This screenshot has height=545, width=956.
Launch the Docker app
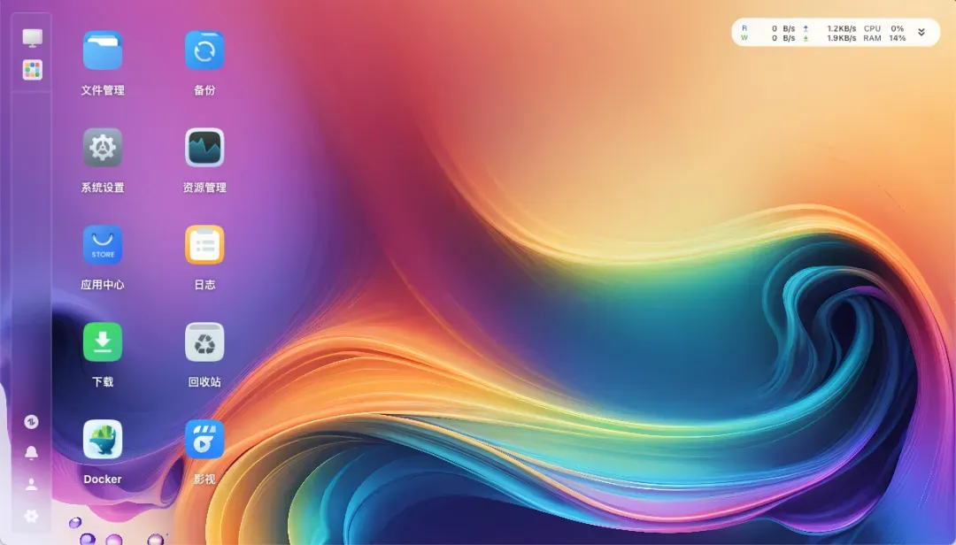[x=103, y=441]
